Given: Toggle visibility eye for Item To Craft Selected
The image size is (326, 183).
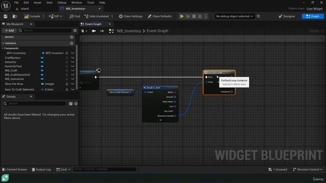Looking at the screenshot, I should pos(72,89).
